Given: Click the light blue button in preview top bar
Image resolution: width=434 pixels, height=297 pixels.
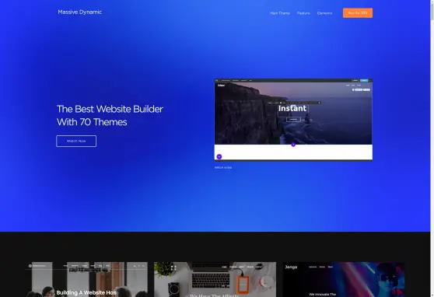Looking at the screenshot, I should point(364,81).
